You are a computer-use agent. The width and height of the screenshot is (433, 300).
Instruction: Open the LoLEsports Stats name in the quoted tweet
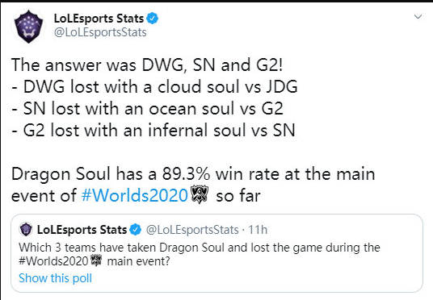click(x=82, y=230)
